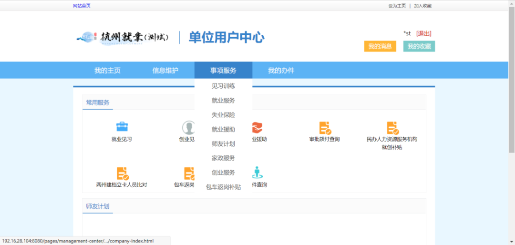The image size is (515, 245).
Task: Click the 杭州就业 site logo
Action: (x=123, y=37)
